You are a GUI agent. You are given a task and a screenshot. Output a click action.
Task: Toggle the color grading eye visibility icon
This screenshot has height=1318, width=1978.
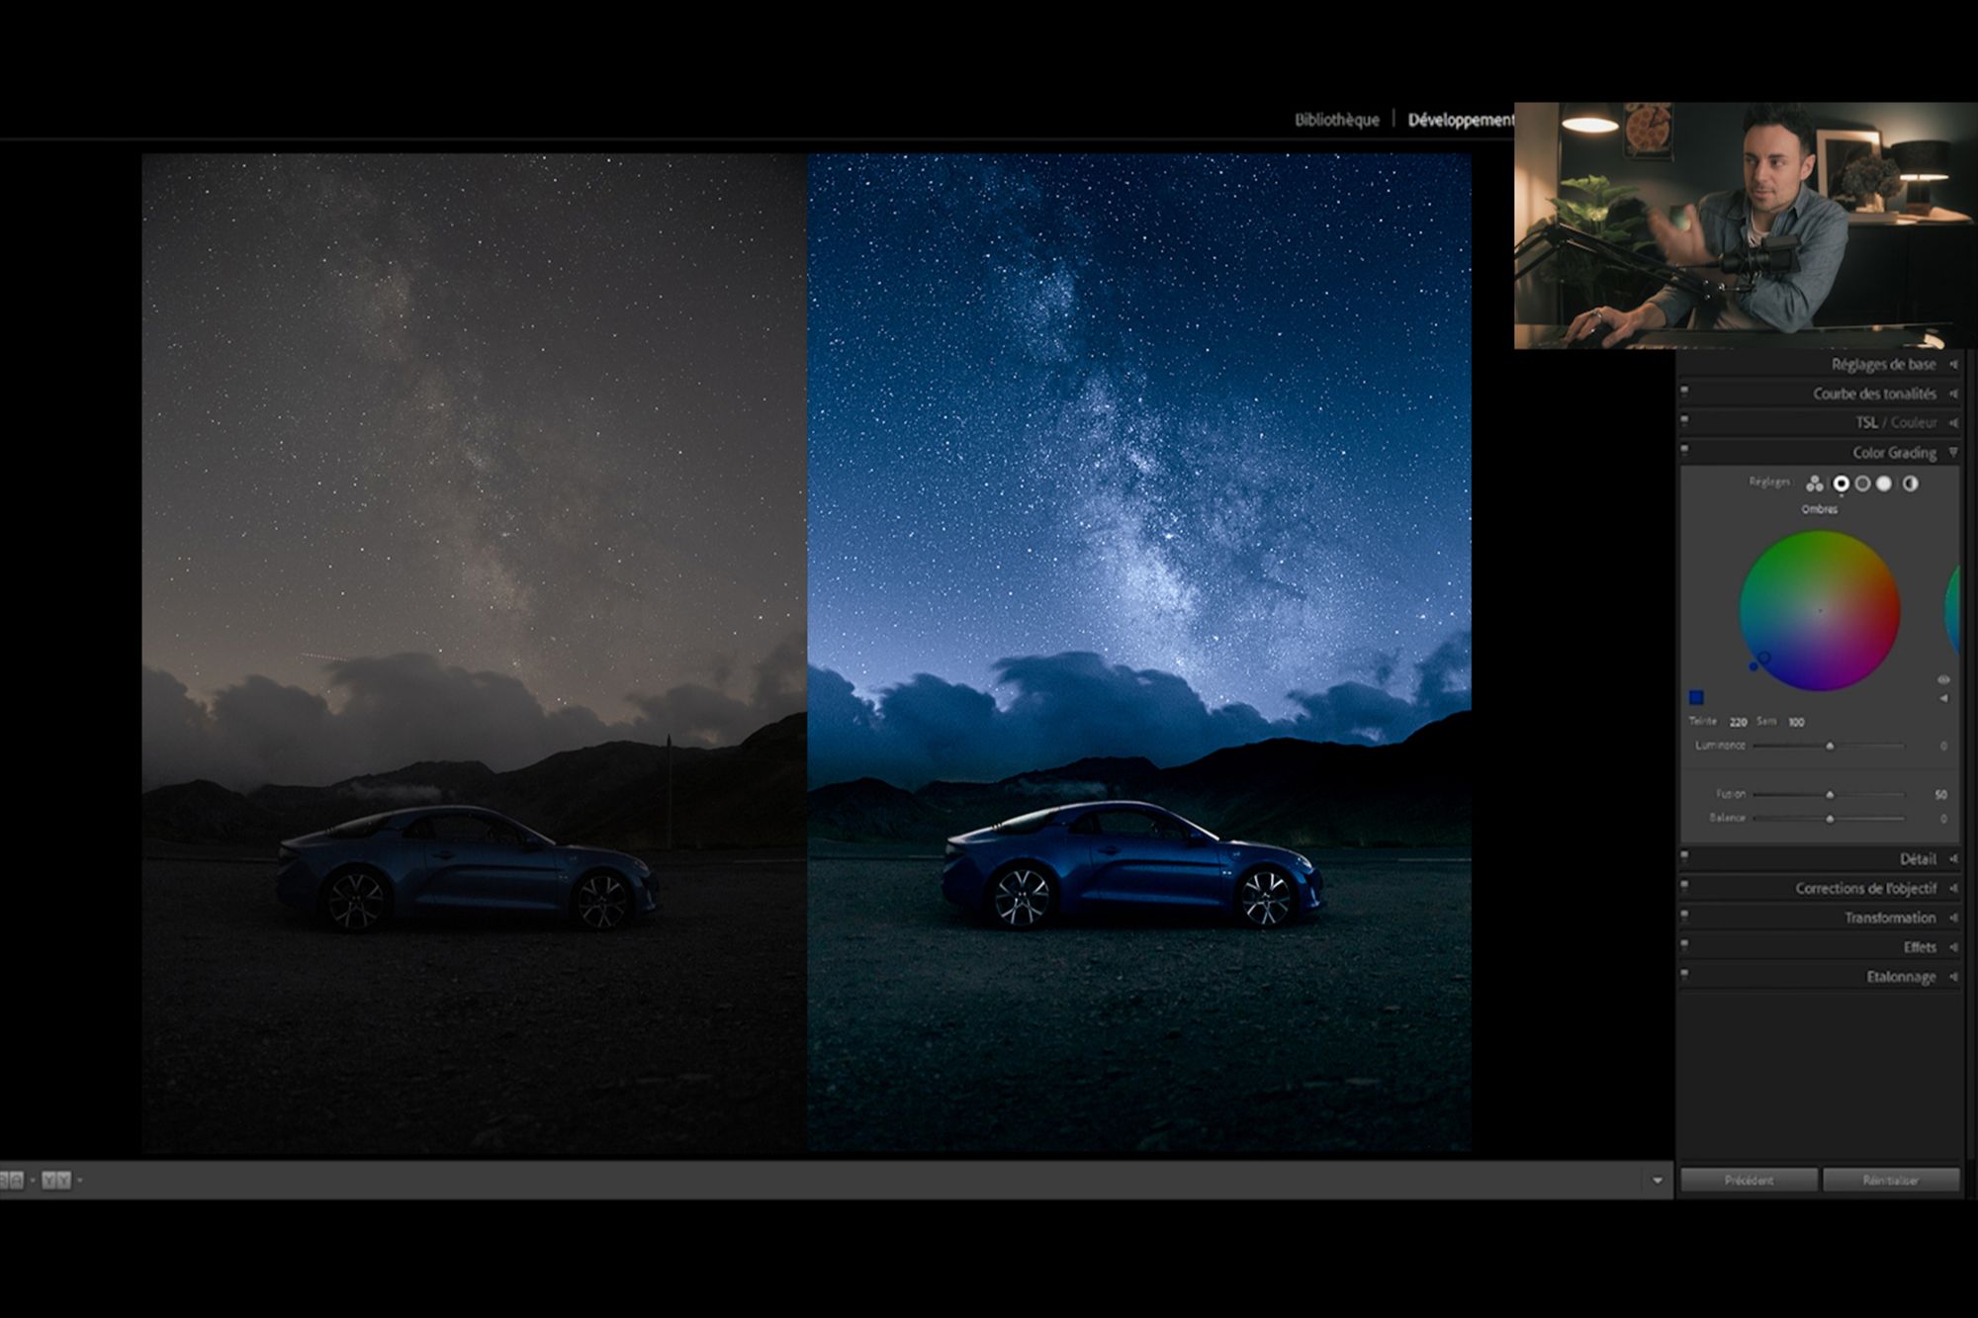pyautogui.click(x=1943, y=680)
